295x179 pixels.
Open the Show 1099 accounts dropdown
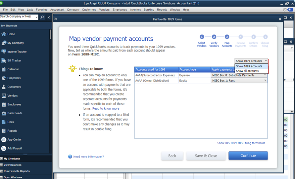[251, 61]
